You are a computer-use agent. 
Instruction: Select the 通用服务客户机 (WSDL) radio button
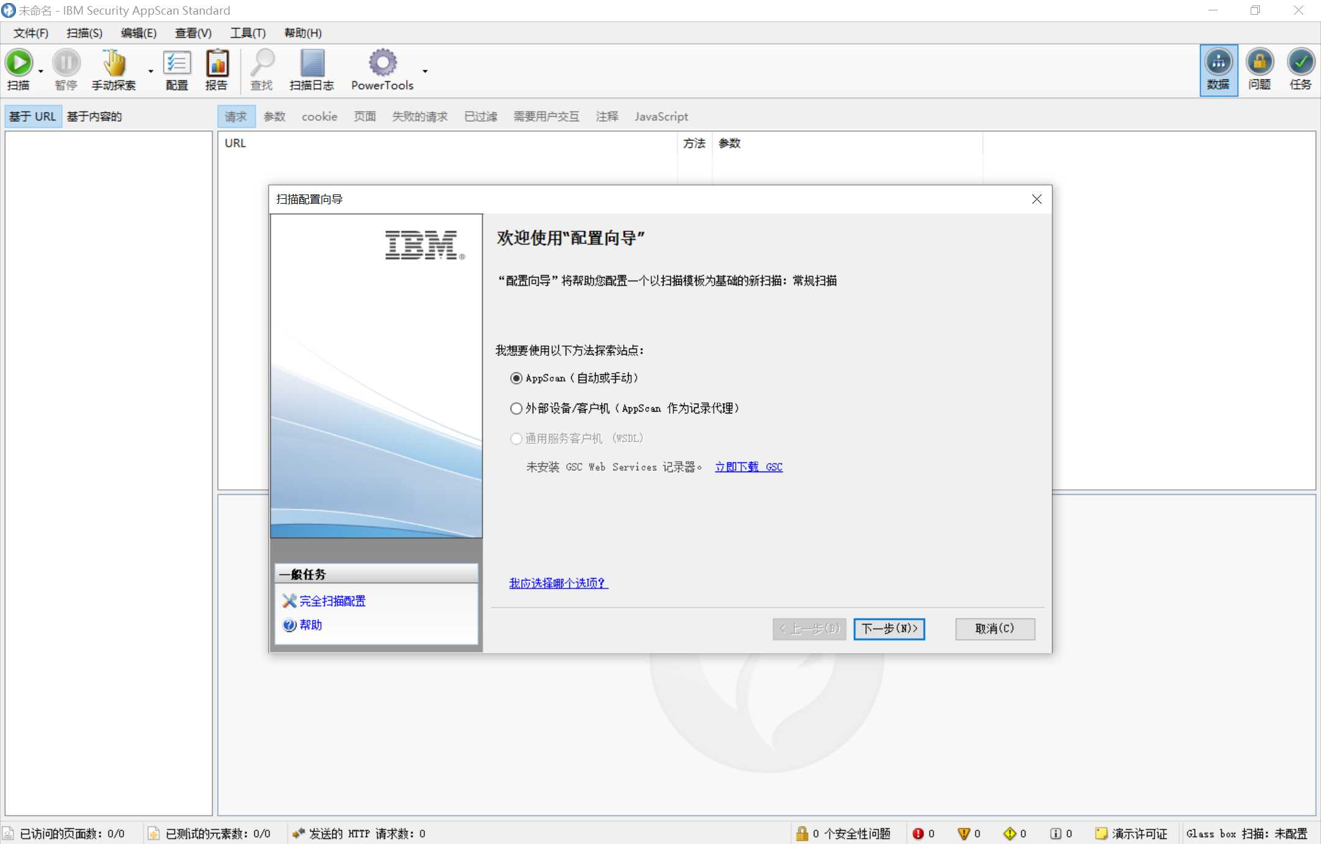[x=516, y=439]
